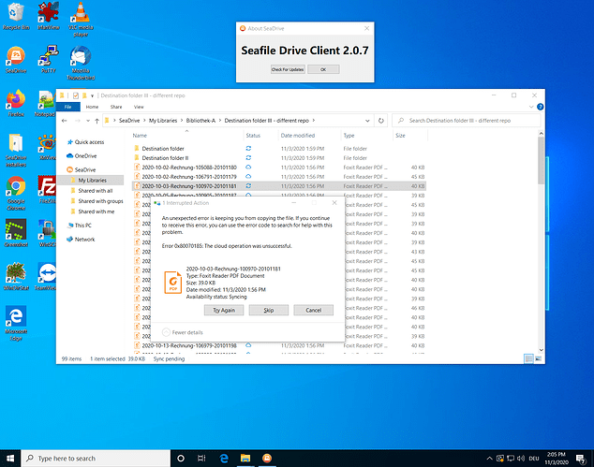Click Try Again in error dialog

pos(224,310)
